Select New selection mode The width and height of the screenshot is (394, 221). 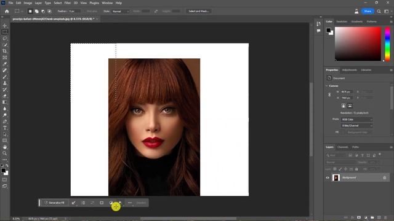(x=30, y=11)
